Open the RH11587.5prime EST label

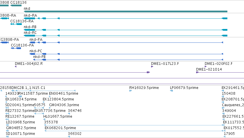pos(33,94)
